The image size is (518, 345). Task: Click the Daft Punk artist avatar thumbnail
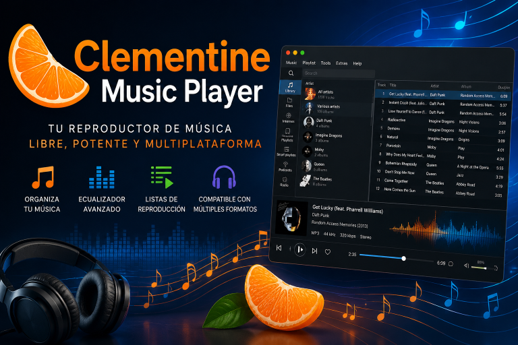[x=308, y=123]
